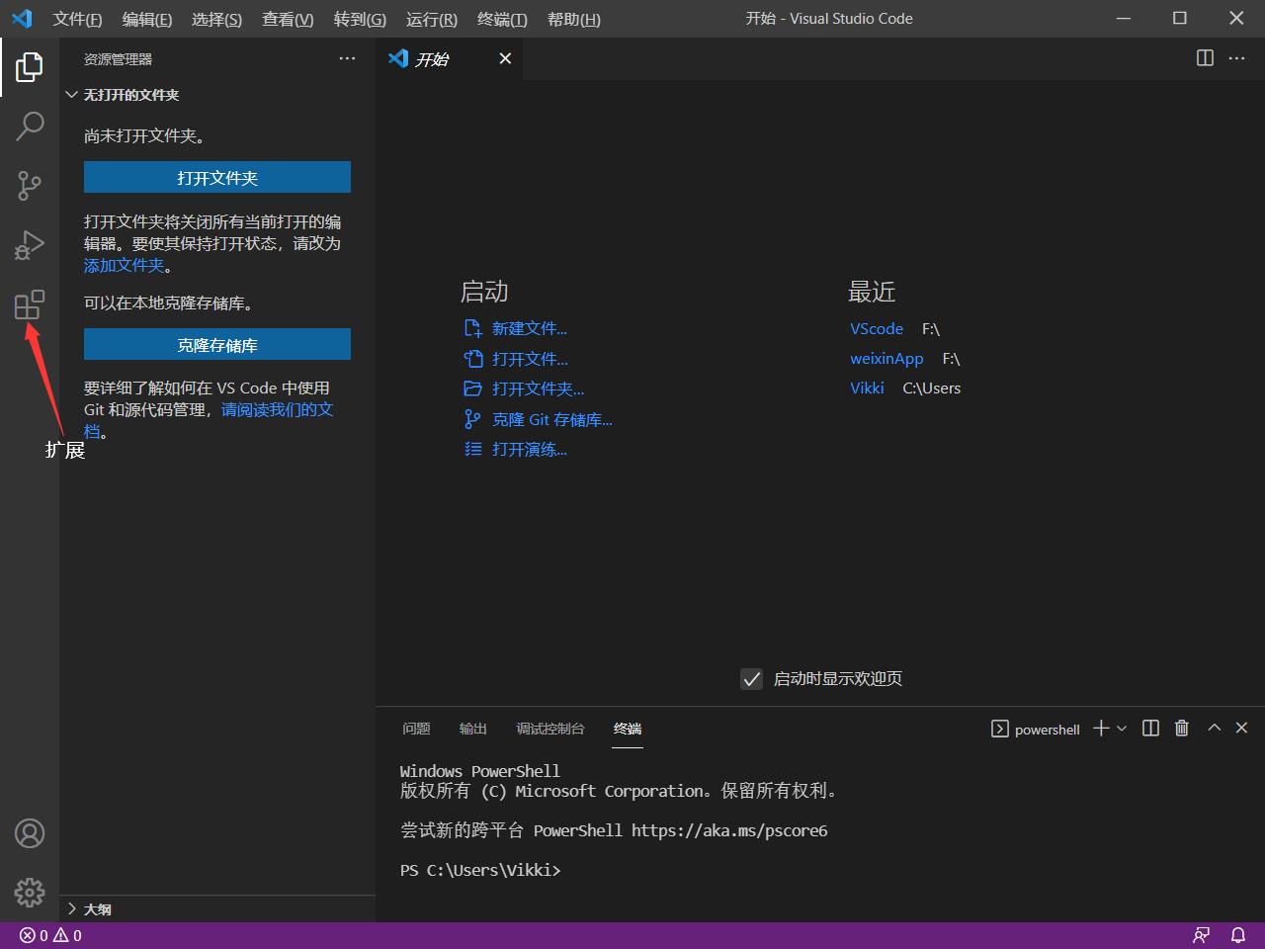
Task: Open the 终端(T) menu
Action: tap(501, 19)
